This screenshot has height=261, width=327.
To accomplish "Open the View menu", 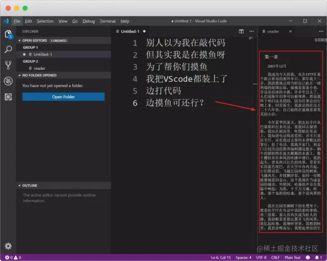I will pos(63,21).
